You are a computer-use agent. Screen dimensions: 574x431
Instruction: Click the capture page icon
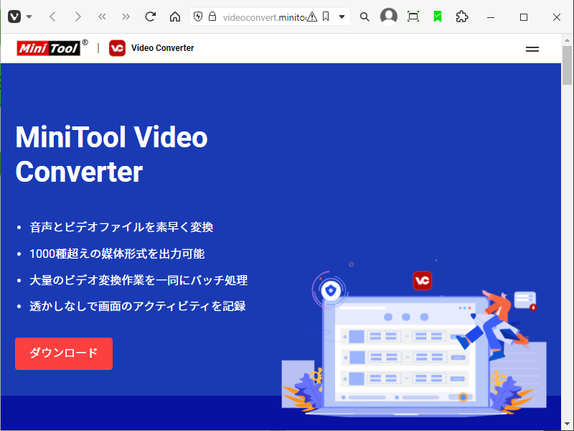[x=413, y=17]
